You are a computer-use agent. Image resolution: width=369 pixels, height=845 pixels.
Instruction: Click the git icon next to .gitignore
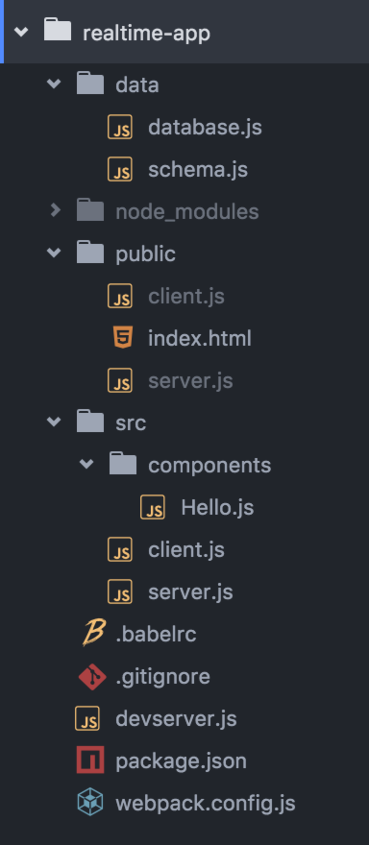92,677
